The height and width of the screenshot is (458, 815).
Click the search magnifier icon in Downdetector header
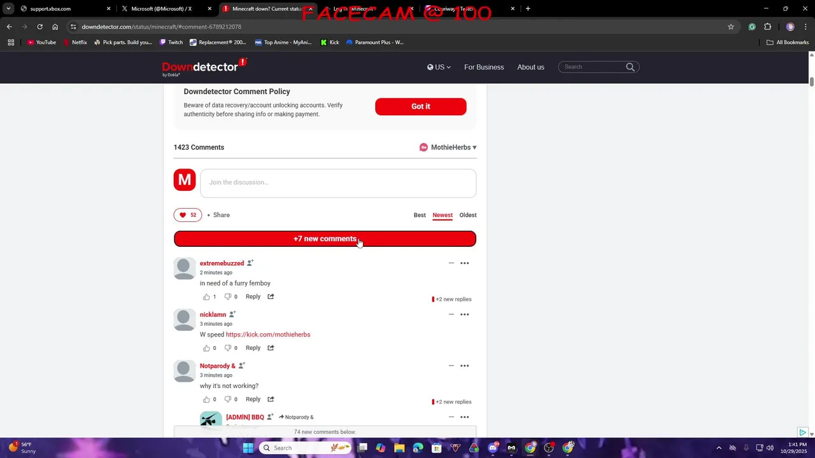coord(630,67)
